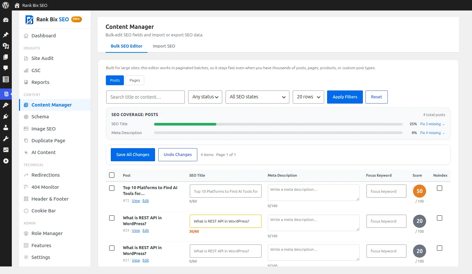This screenshot has width=472, height=274.
Task: Click the Apply Filters button
Action: point(345,97)
